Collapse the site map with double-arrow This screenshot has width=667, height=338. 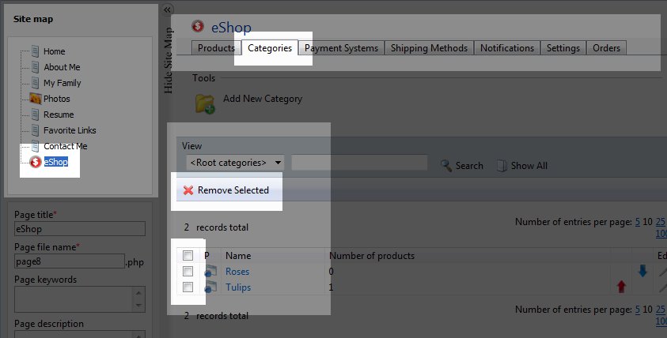(x=167, y=9)
